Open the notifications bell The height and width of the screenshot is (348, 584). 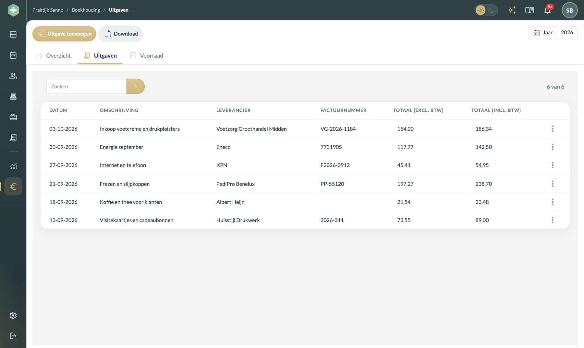coord(548,10)
